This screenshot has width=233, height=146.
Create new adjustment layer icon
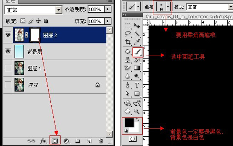pyautogui.click(x=67, y=141)
